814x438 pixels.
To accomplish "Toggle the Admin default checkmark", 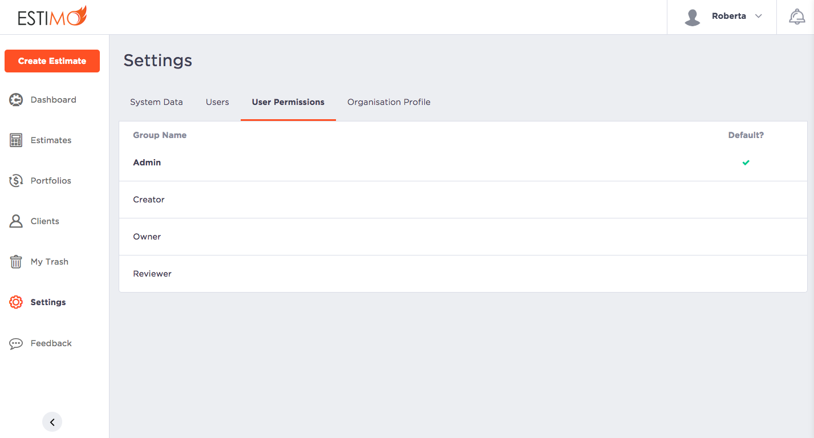I will [x=746, y=163].
